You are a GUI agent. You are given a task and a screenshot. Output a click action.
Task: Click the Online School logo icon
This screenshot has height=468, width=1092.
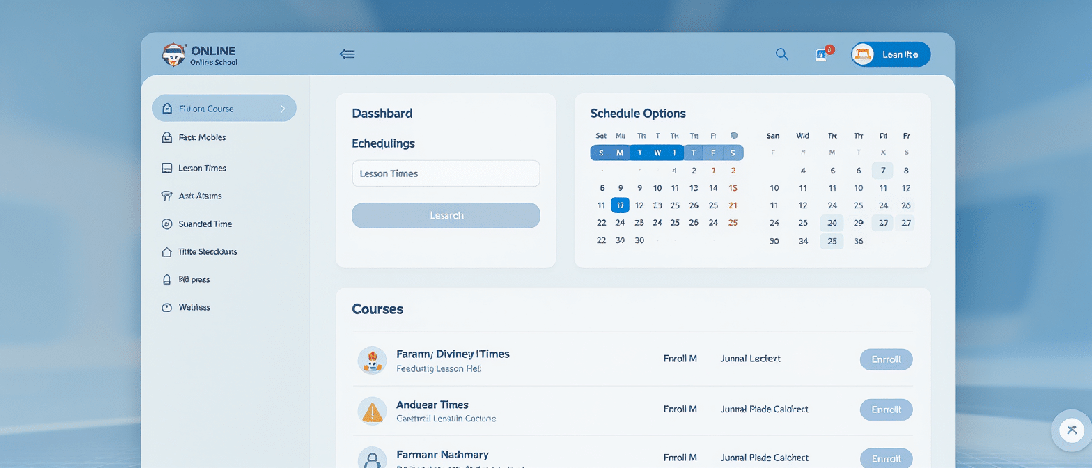point(173,55)
